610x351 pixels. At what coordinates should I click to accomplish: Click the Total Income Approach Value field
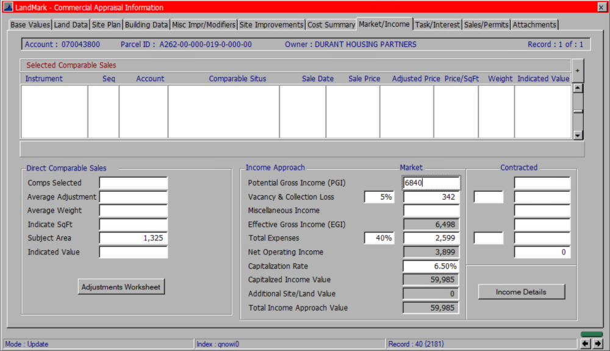431,308
